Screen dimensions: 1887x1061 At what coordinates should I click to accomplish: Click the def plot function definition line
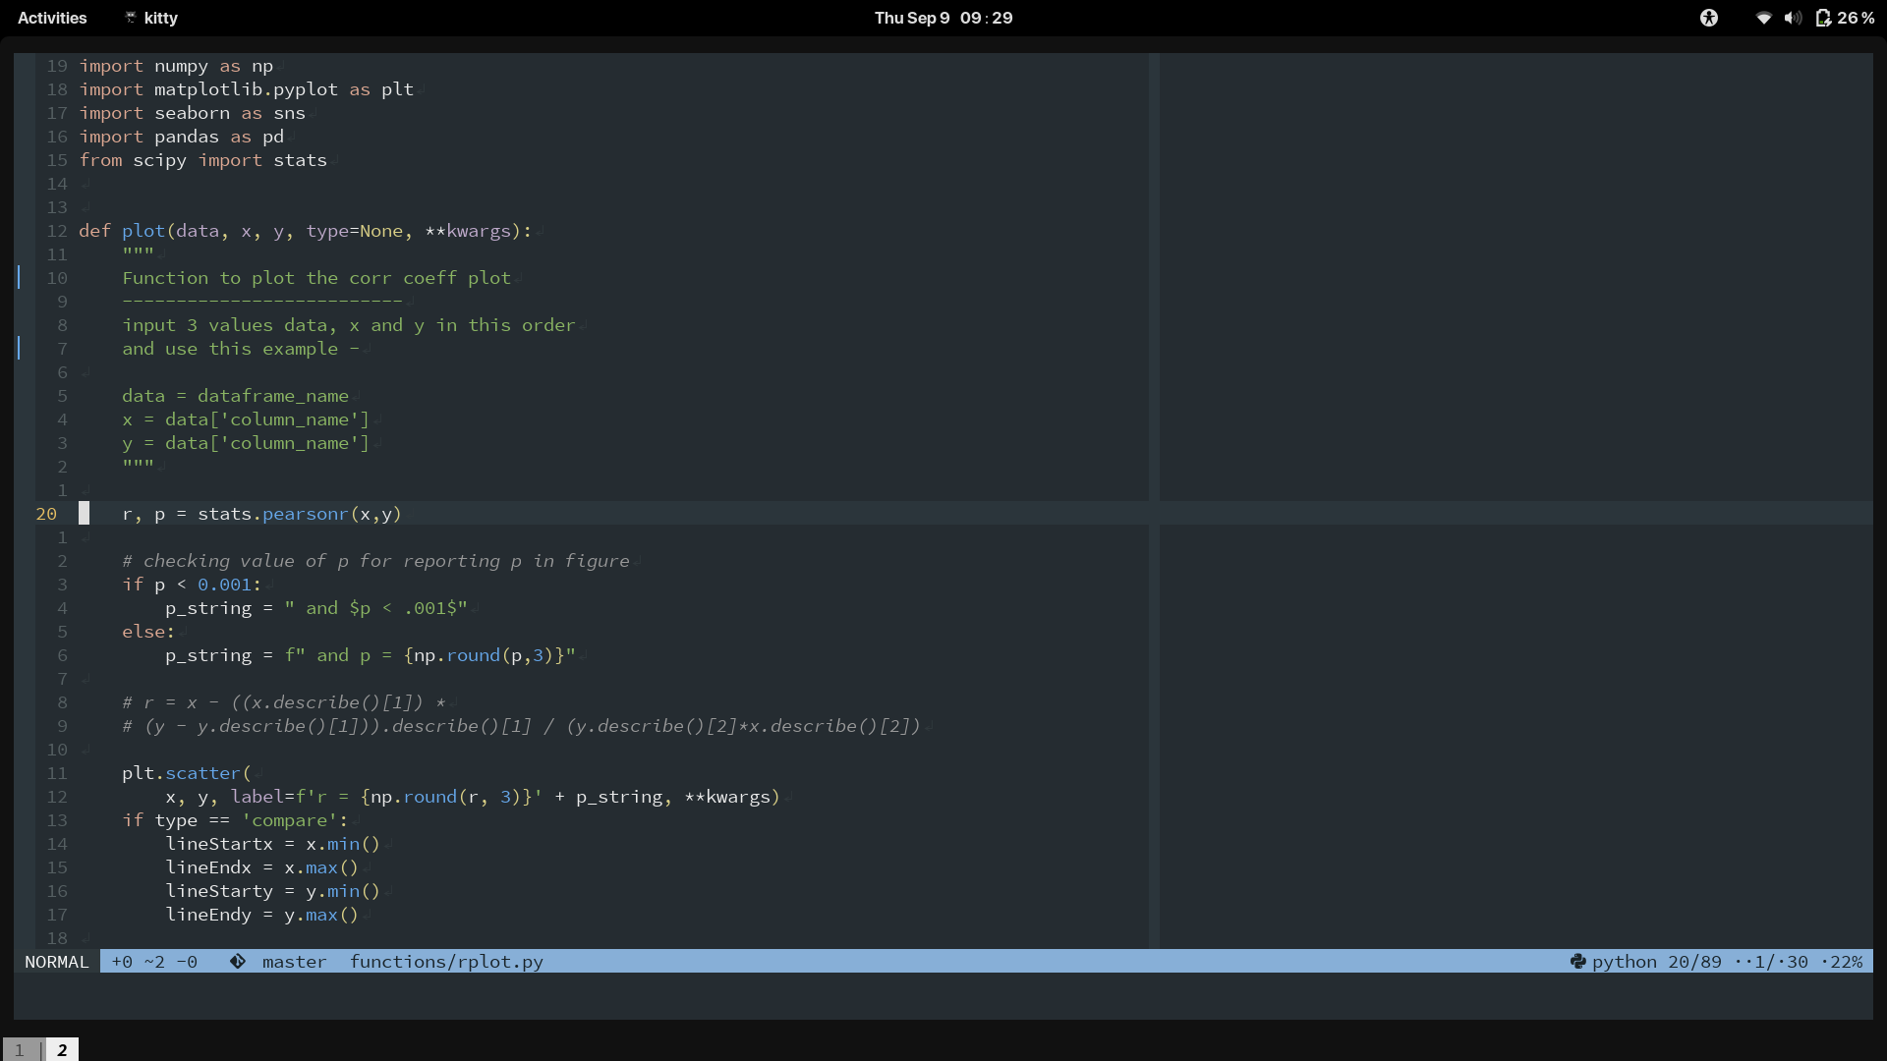(x=143, y=231)
